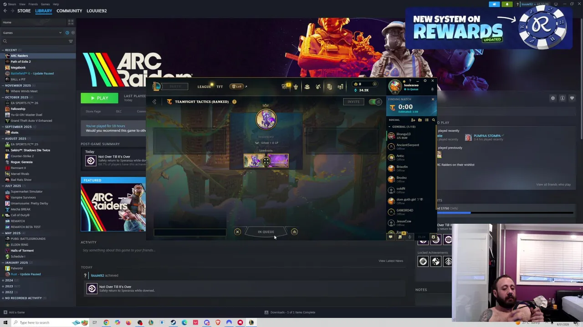Open the Windows Start menu
The image size is (583, 327).
point(5,322)
